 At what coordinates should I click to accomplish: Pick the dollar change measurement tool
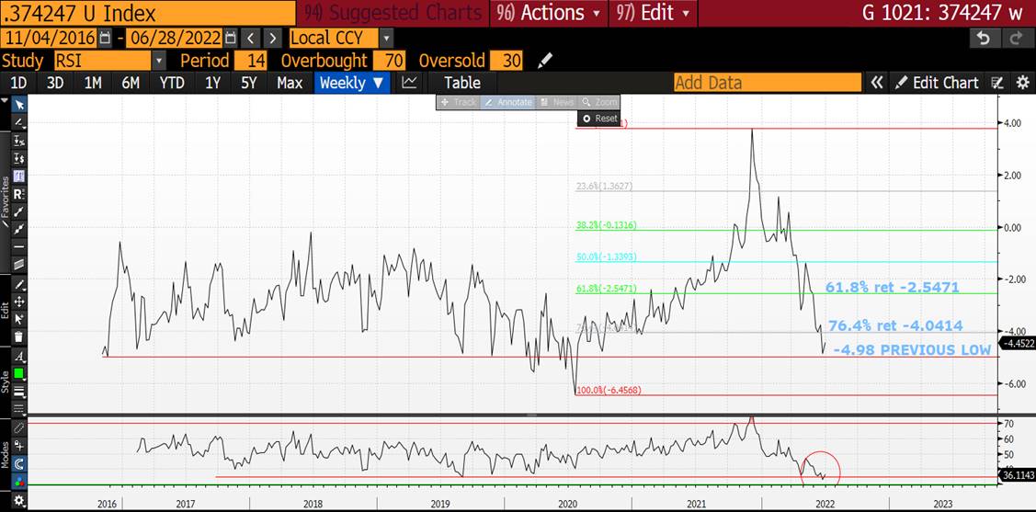pos(19,158)
